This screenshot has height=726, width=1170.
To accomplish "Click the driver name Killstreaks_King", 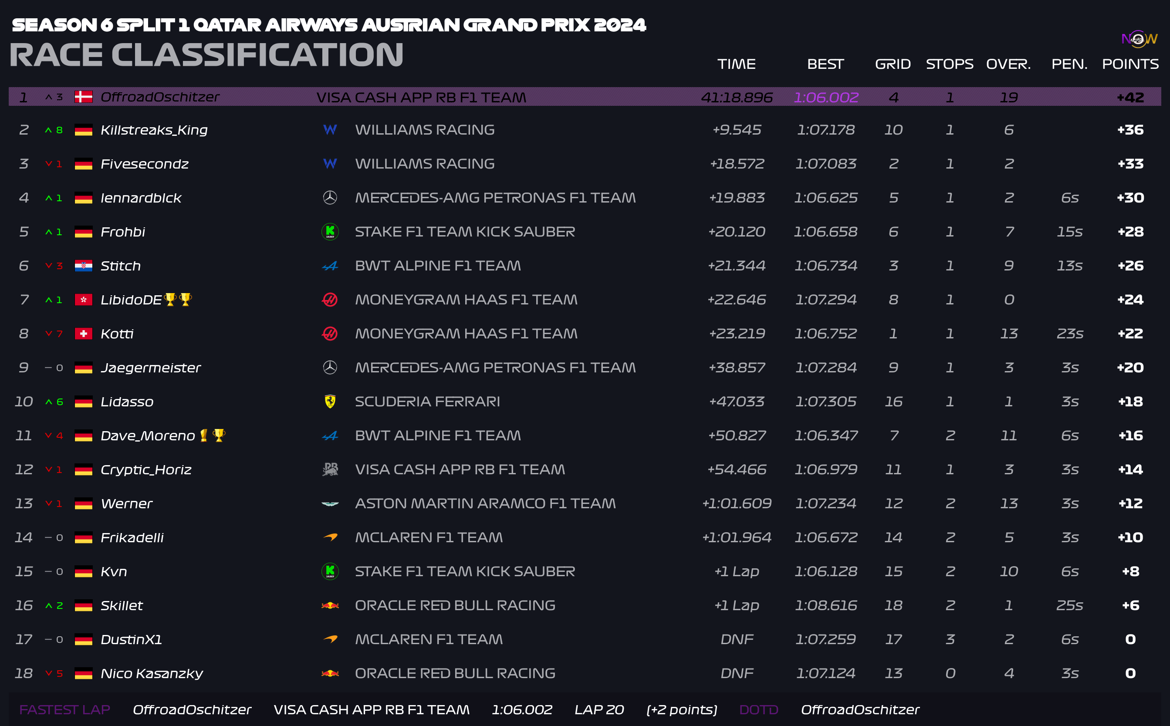I will (154, 130).
